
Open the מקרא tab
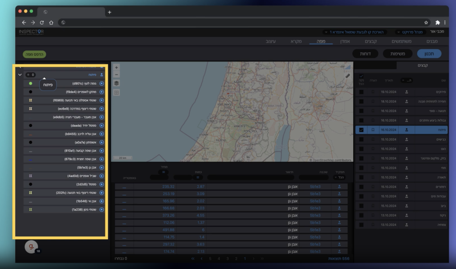pyautogui.click(x=296, y=41)
